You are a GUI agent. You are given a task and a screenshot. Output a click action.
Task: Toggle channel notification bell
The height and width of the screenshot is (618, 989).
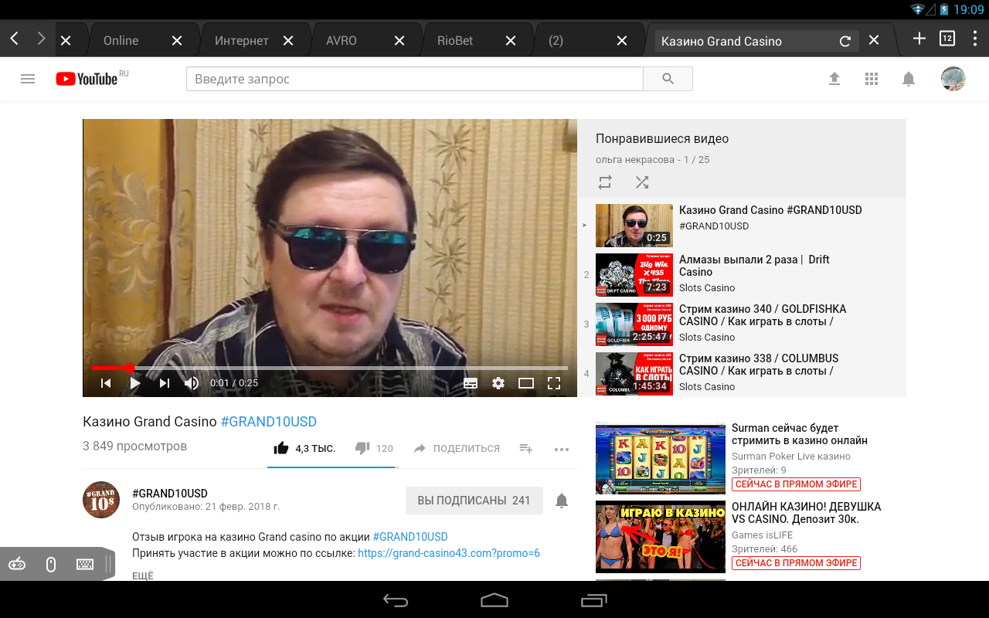(x=562, y=501)
